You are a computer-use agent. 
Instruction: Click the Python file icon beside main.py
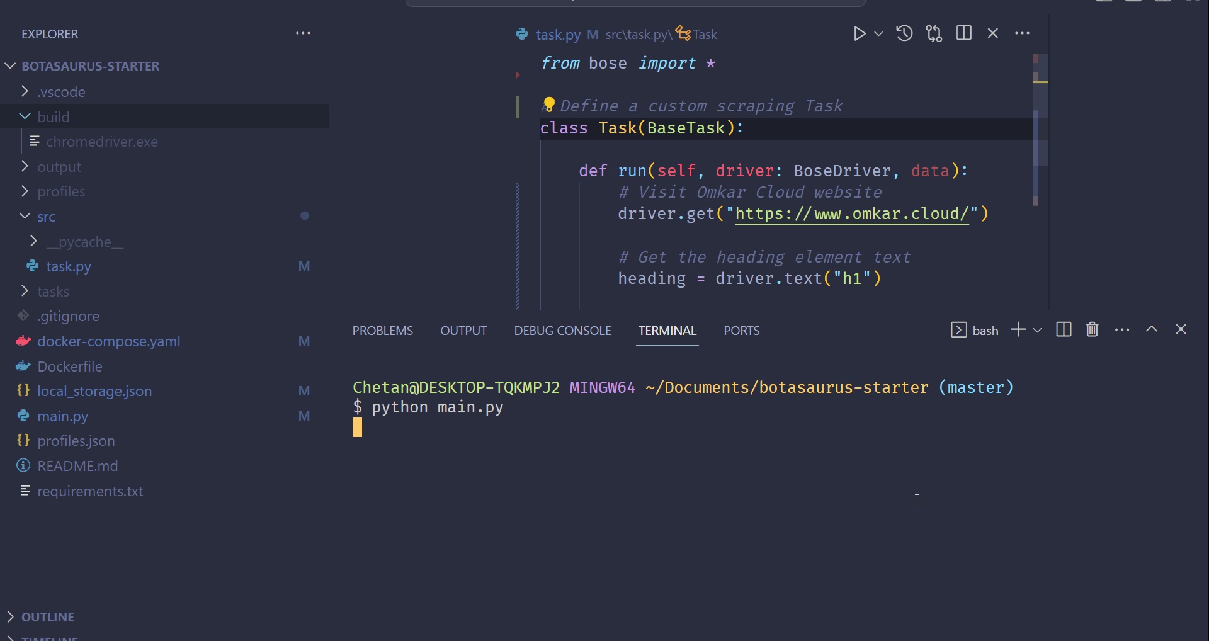tap(23, 416)
